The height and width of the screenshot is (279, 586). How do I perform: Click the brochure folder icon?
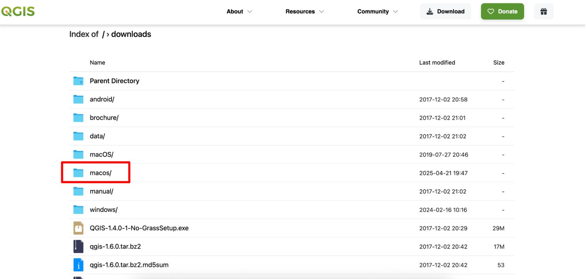tap(78, 118)
